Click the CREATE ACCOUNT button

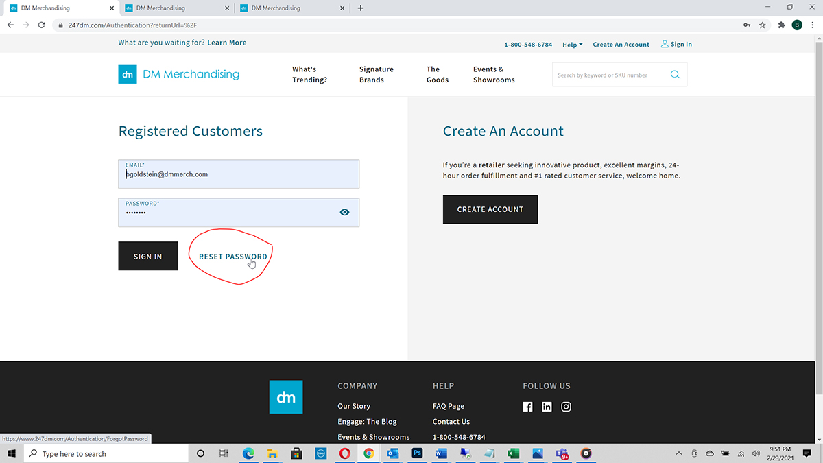coord(490,209)
